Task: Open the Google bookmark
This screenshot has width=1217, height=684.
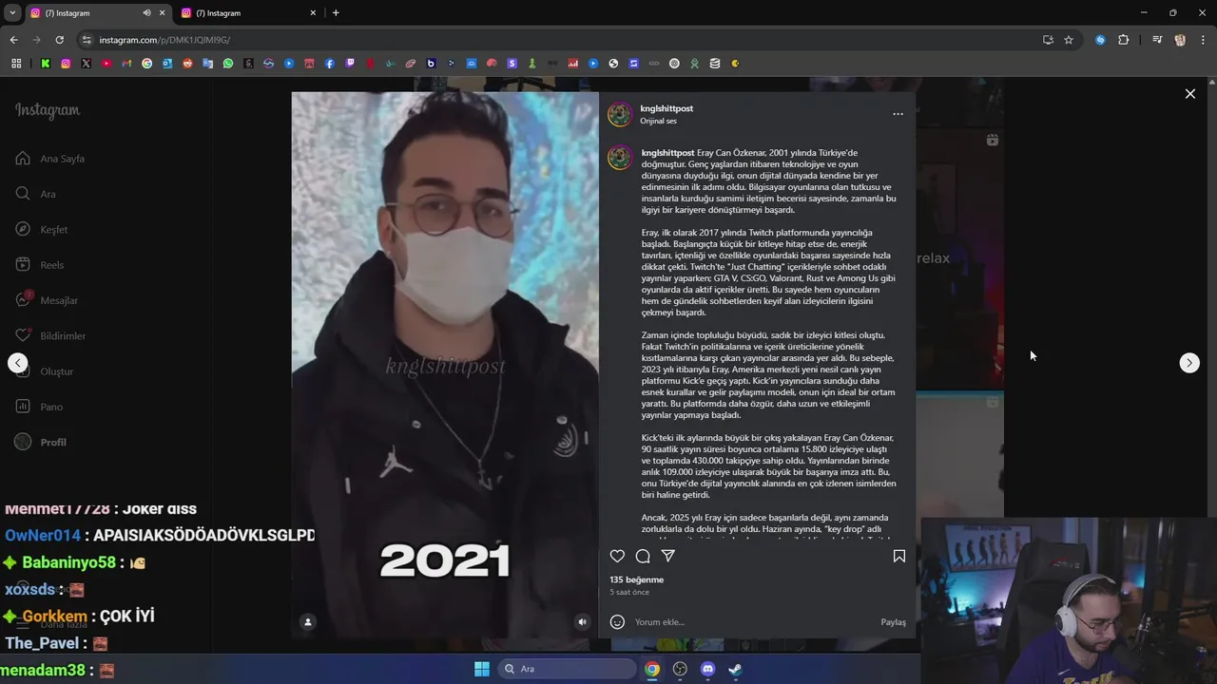Action: click(x=146, y=64)
